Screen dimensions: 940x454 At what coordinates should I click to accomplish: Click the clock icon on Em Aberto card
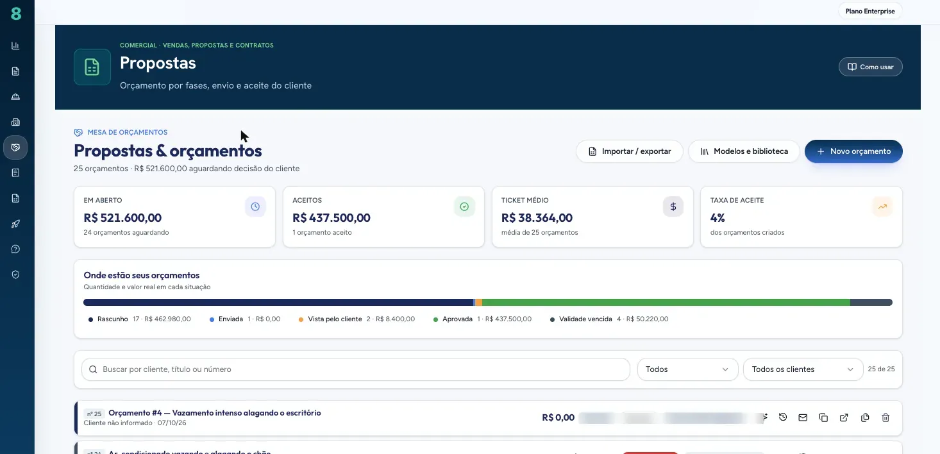click(x=255, y=206)
